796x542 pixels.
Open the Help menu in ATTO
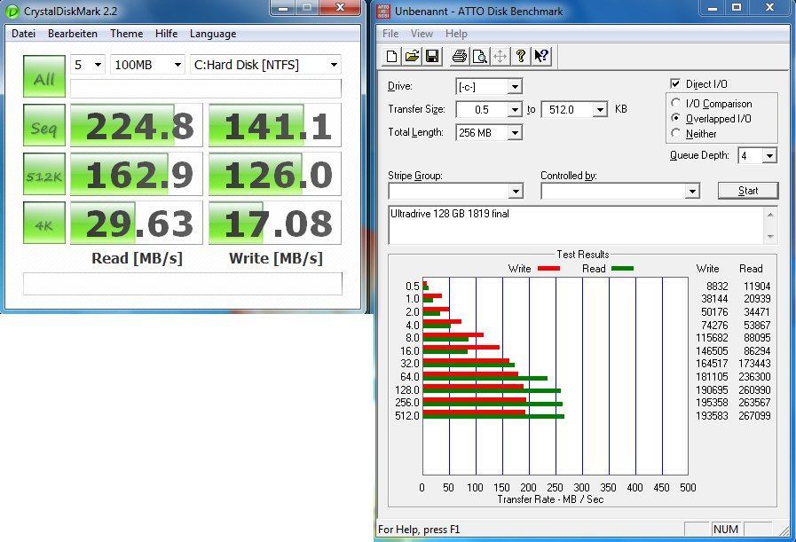[x=456, y=34]
